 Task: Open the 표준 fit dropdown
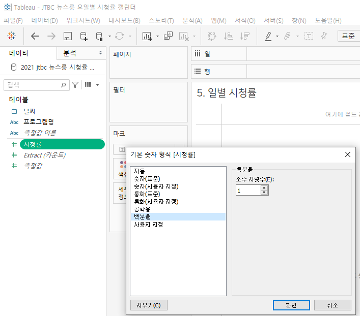tap(348, 36)
